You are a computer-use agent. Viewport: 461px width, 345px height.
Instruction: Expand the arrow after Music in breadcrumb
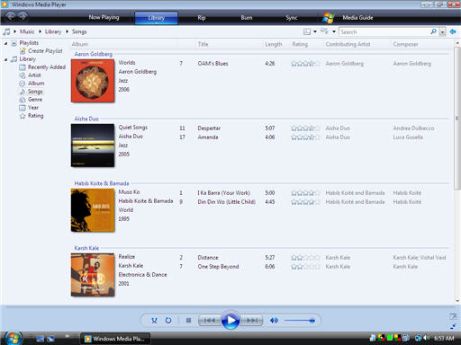40,31
